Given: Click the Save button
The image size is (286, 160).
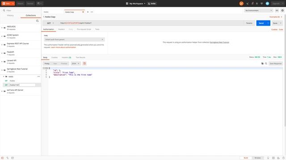Looking at the screenshot, I should tap(275, 23).
